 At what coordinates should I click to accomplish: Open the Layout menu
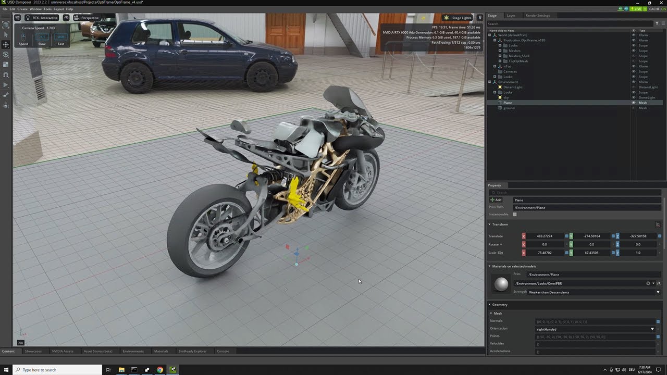(x=58, y=9)
